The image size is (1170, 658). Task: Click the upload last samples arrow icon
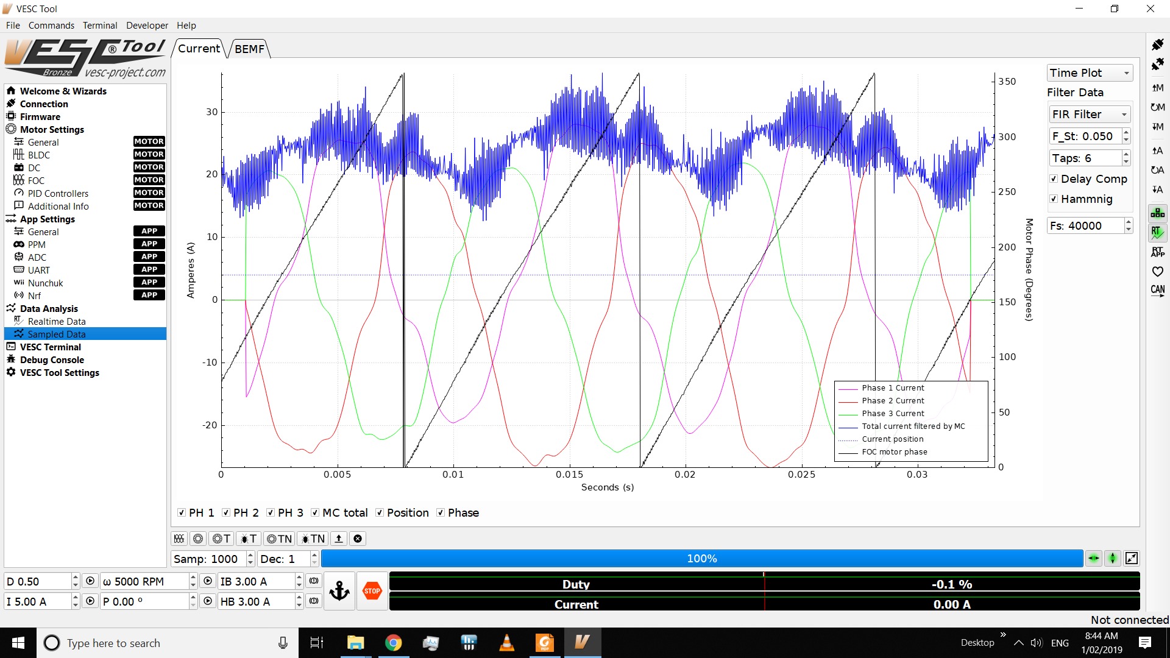(339, 539)
